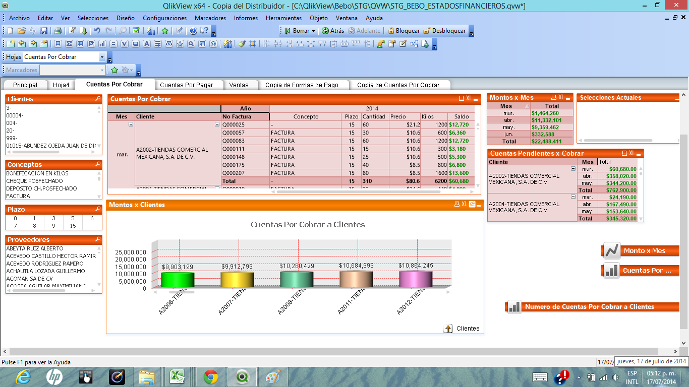This screenshot has height=387, width=689.
Task: Undo the last layout change
Action: [x=97, y=31]
